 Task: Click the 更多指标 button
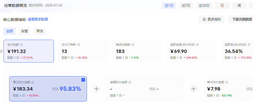[212, 19]
